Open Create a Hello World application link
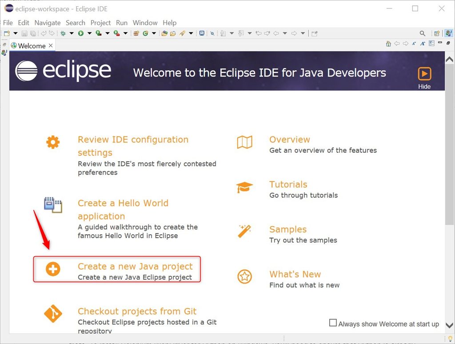The height and width of the screenshot is (344, 455). tap(123, 210)
